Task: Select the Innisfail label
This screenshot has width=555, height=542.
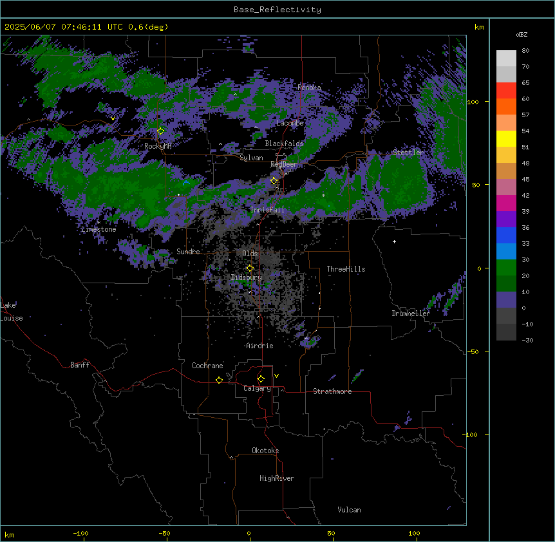Action: (267, 210)
